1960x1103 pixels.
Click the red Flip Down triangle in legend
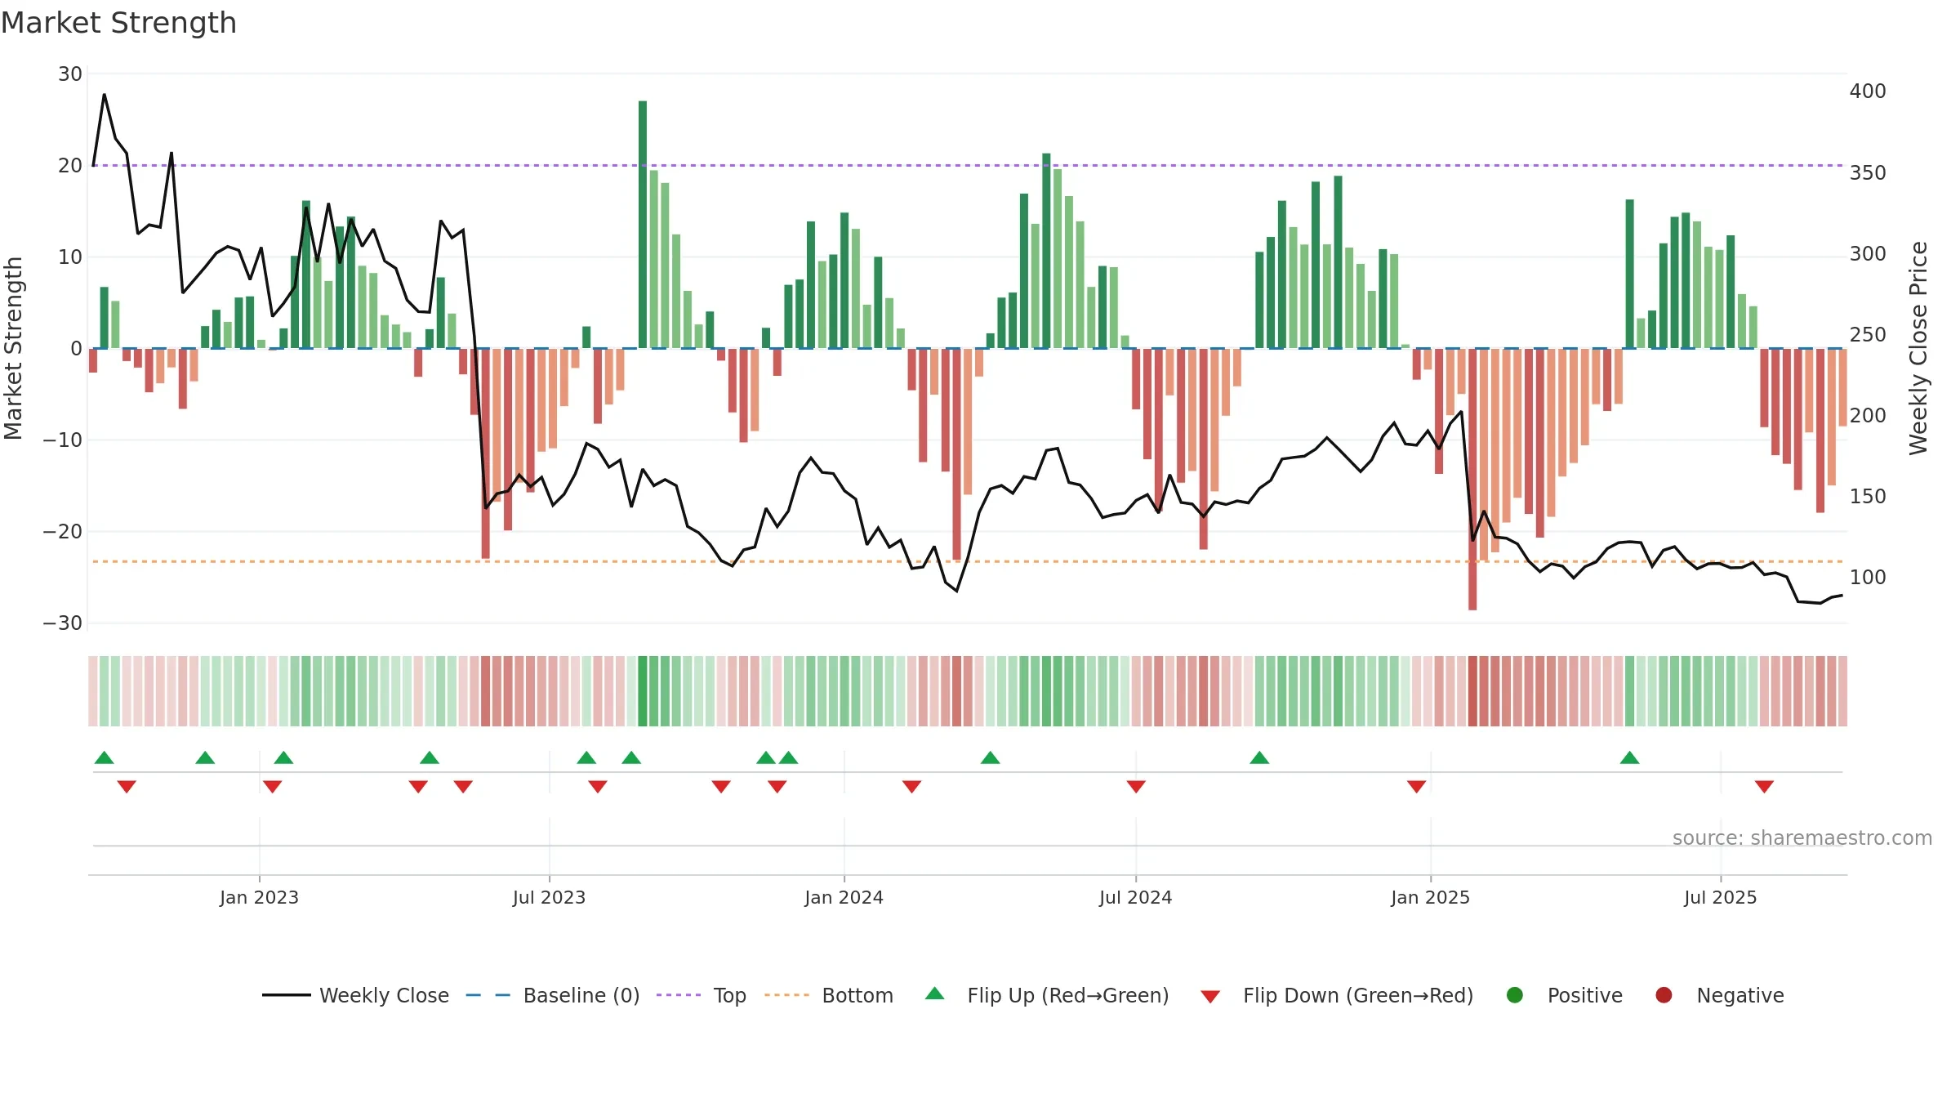[1210, 997]
